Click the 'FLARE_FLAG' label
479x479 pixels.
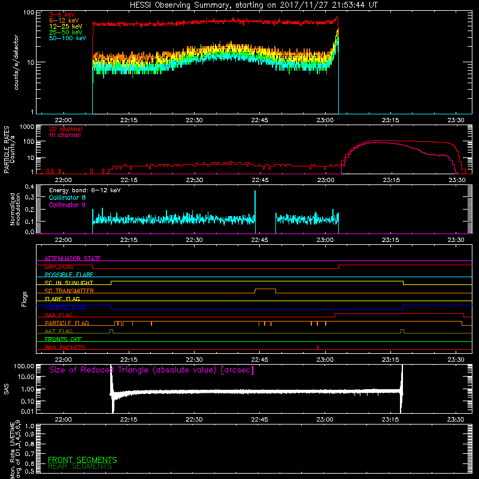coord(62,299)
